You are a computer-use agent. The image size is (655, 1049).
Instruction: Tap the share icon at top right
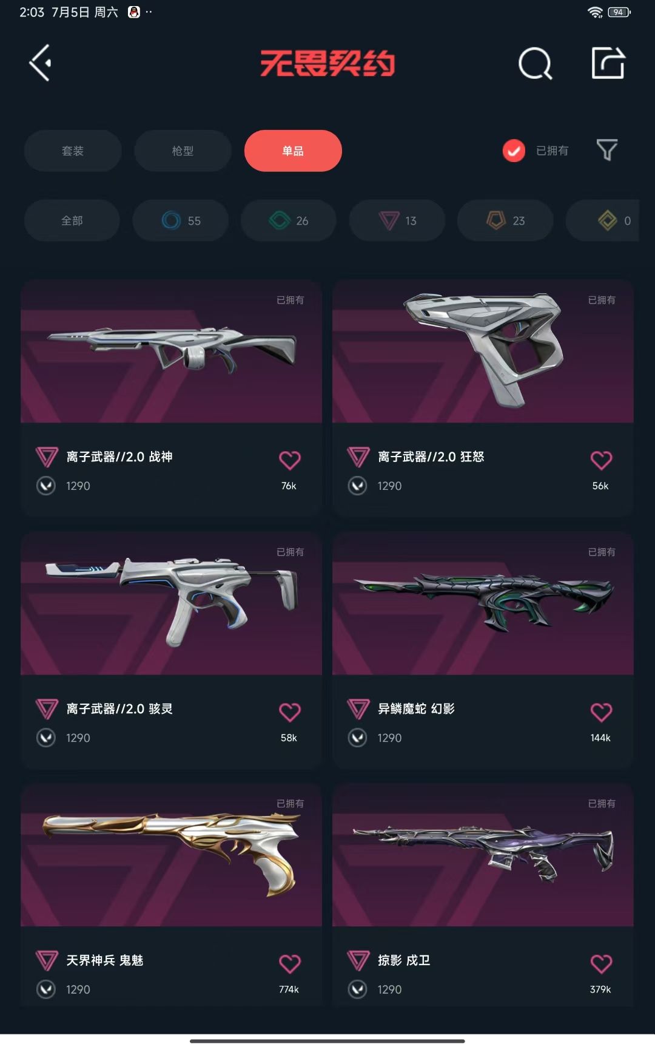click(x=608, y=63)
